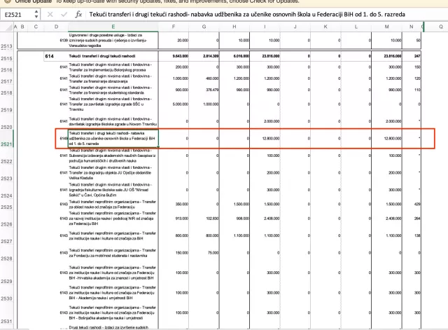The height and width of the screenshot is (330, 448).
Task: Click the select-all corner triangle of sheet
Action: (x=6, y=27)
